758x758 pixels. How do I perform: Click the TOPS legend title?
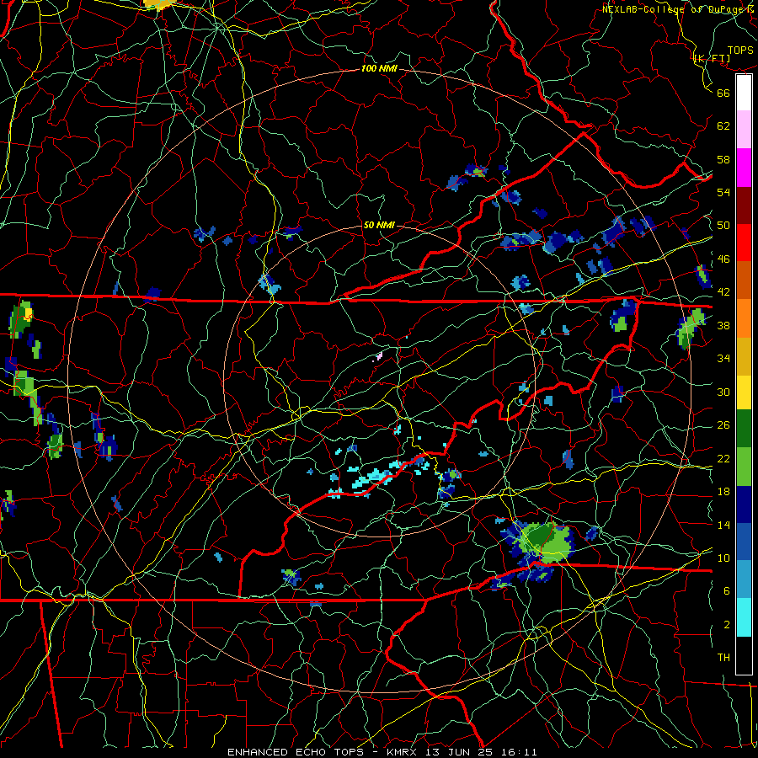pos(740,50)
